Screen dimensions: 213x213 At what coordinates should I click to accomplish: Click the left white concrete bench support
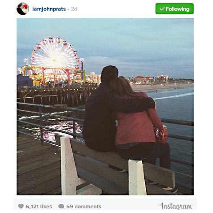68,166
